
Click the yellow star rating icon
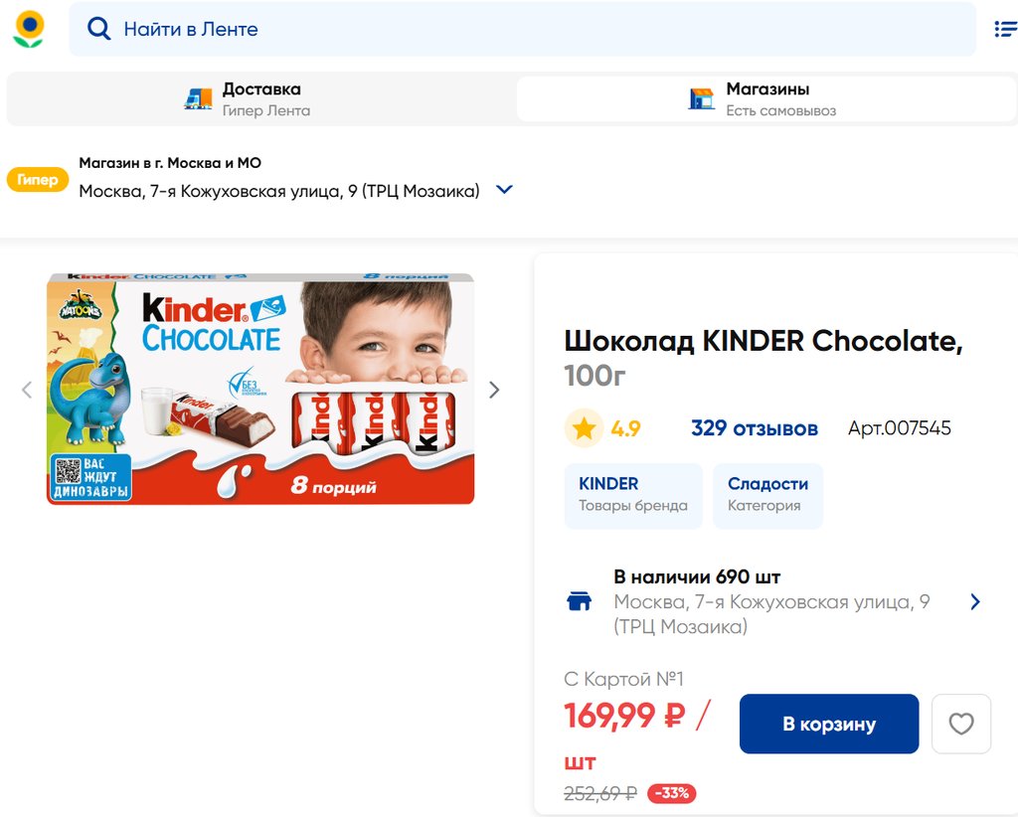pyautogui.click(x=584, y=428)
